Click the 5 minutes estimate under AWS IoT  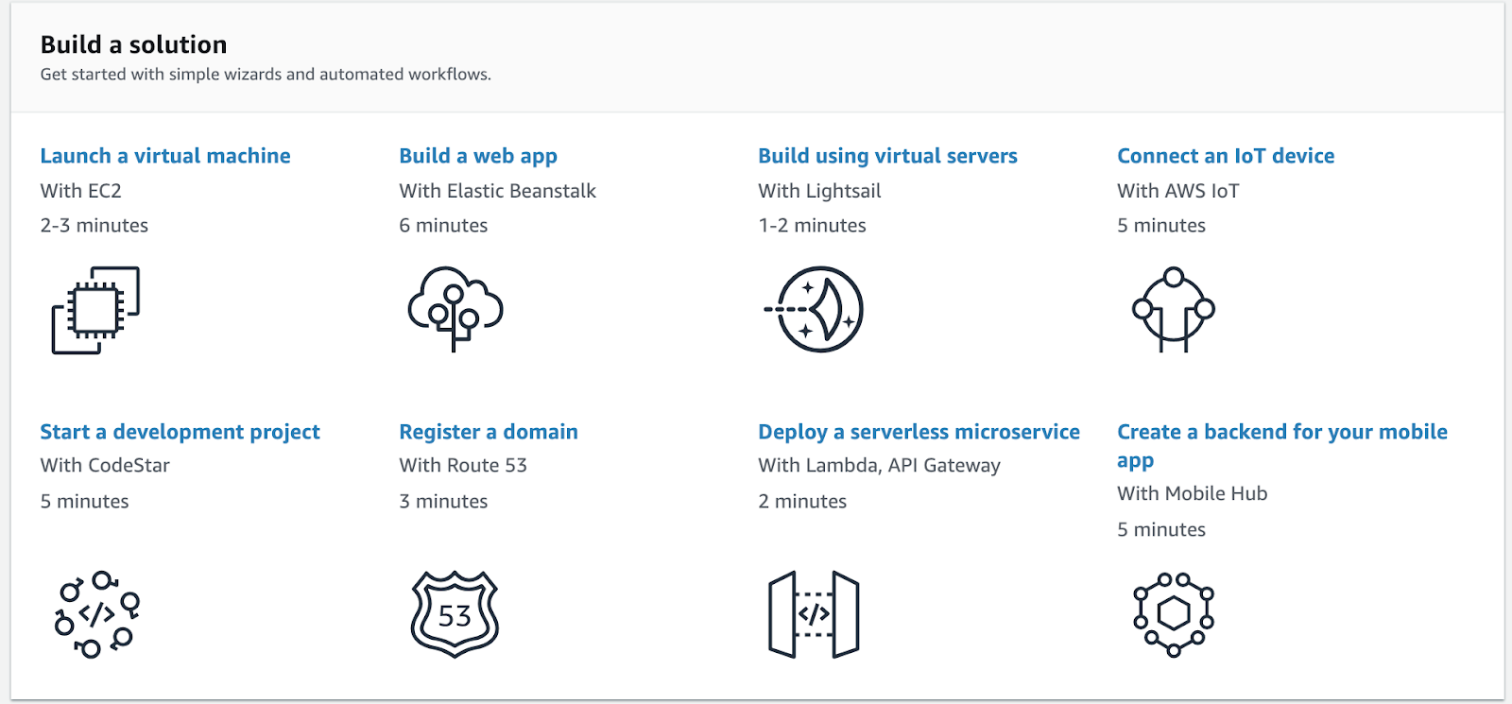(1161, 226)
